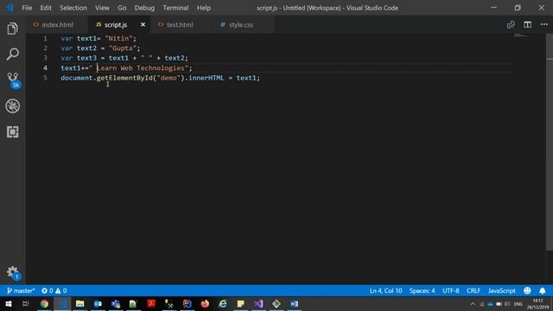Viewport: 553px width, 311px height.
Task: Open Sticky Notes from the taskbar
Action: [240, 303]
